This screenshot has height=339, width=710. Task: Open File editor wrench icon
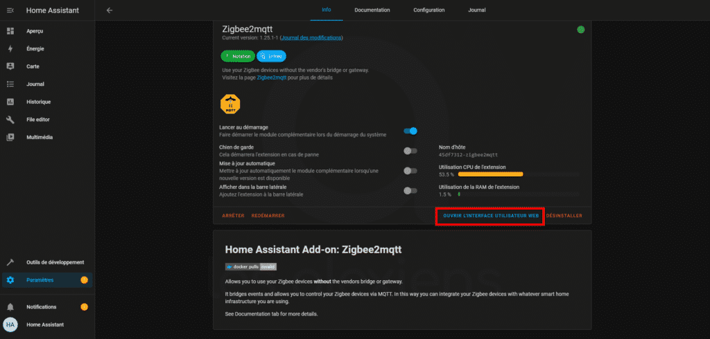coord(10,119)
